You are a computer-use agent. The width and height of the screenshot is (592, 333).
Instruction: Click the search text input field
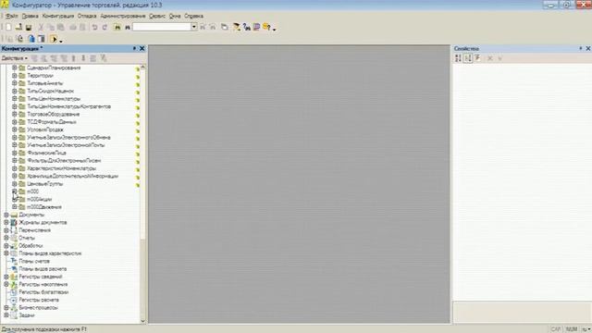(x=162, y=27)
